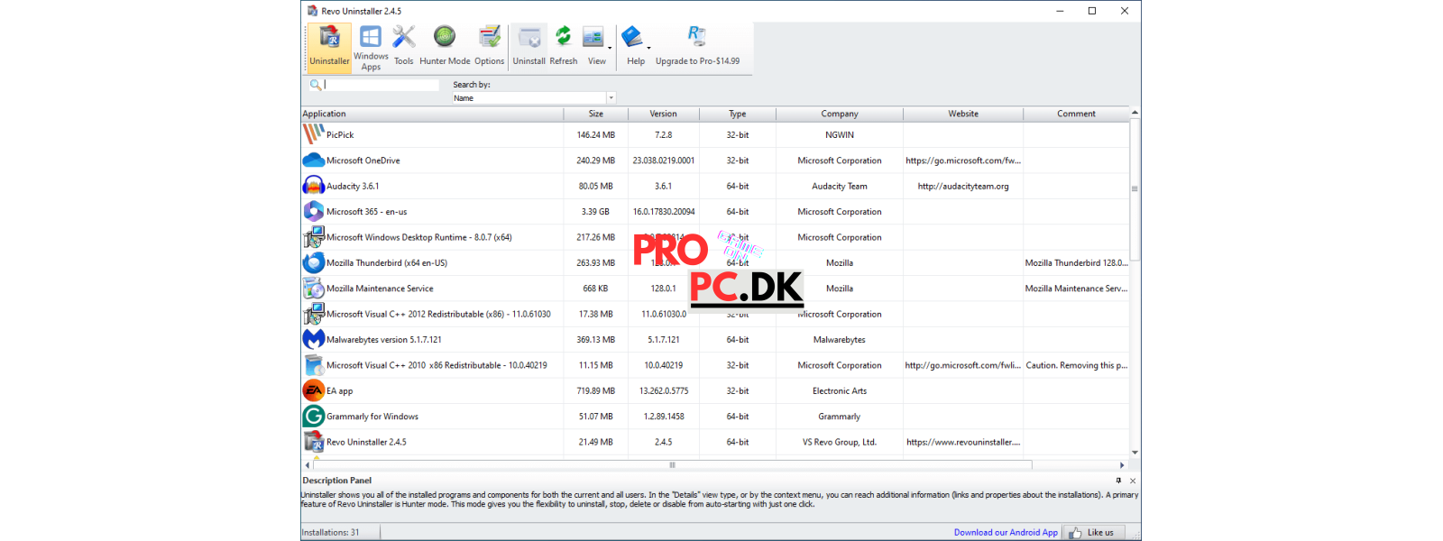Select the Mozilla Maintenance Service icon
1443x541 pixels.
(313, 289)
